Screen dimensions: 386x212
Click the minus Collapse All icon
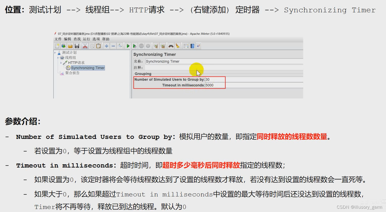[x=113, y=46]
